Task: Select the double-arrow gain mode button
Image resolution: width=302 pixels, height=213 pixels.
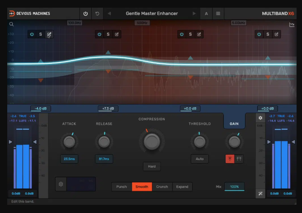Action: point(239,159)
